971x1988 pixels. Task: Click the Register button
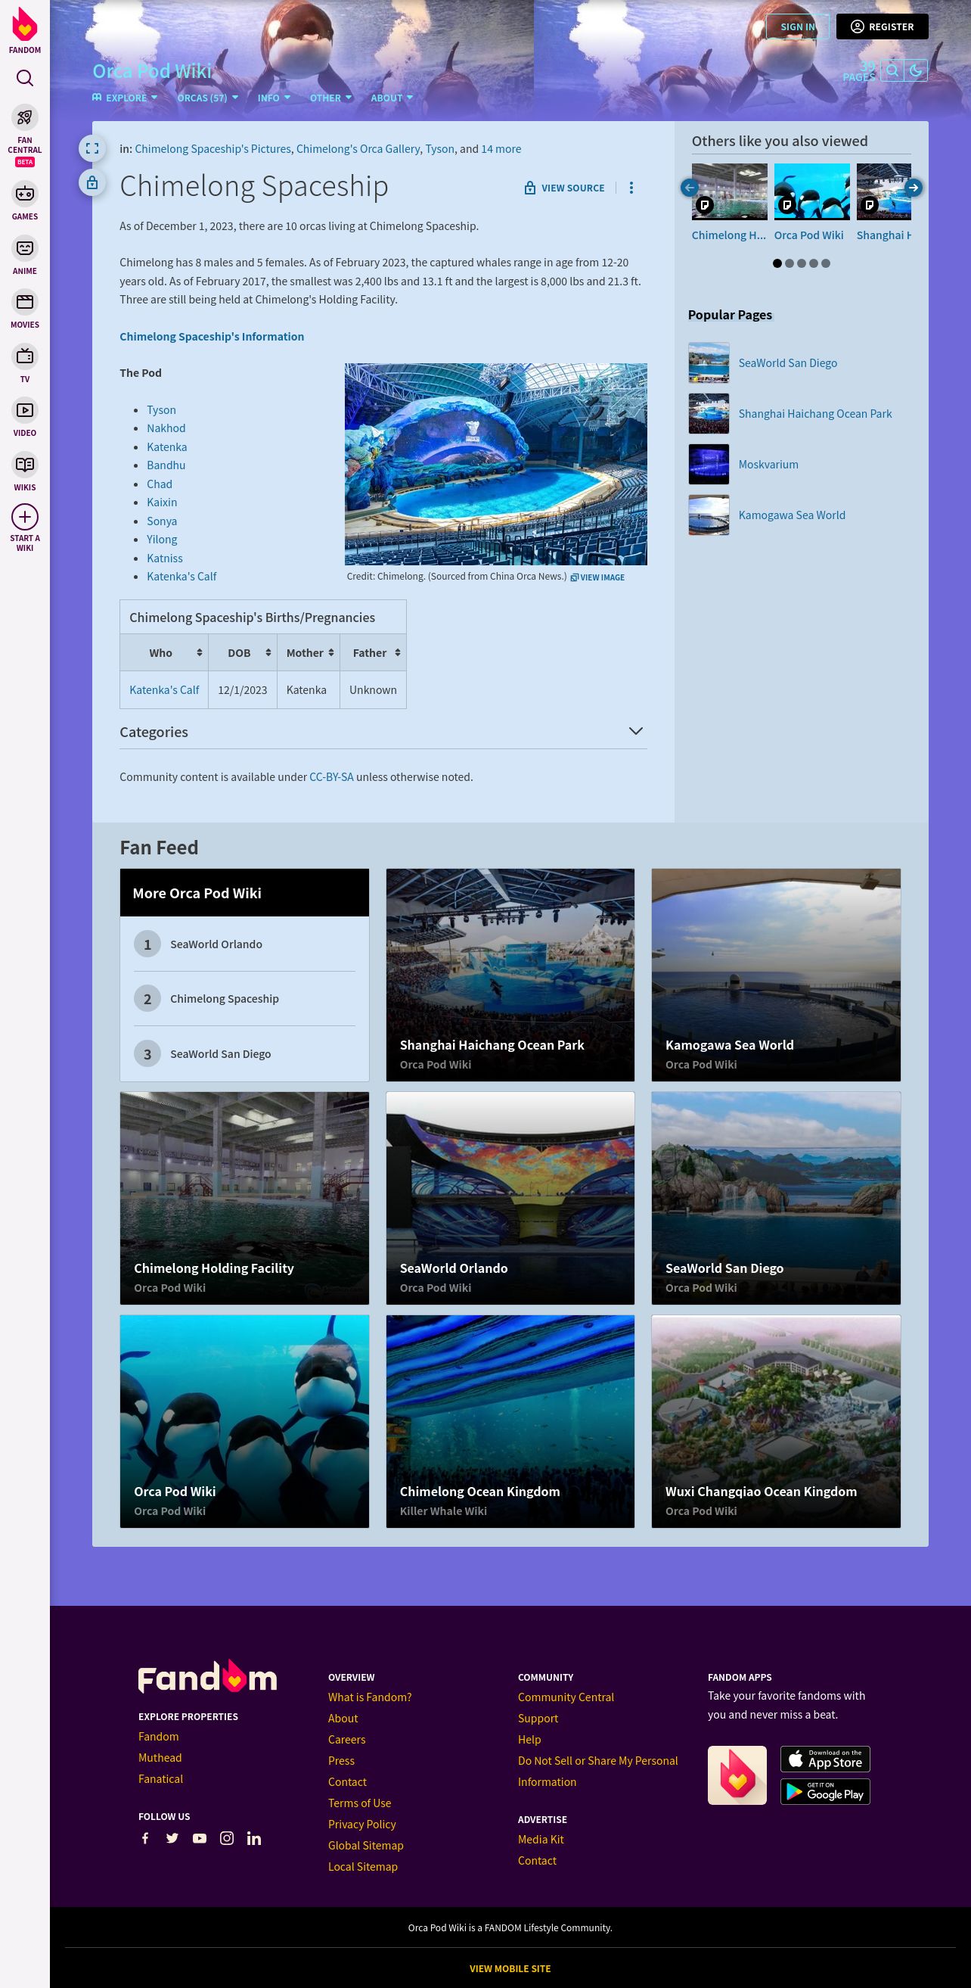tap(883, 27)
